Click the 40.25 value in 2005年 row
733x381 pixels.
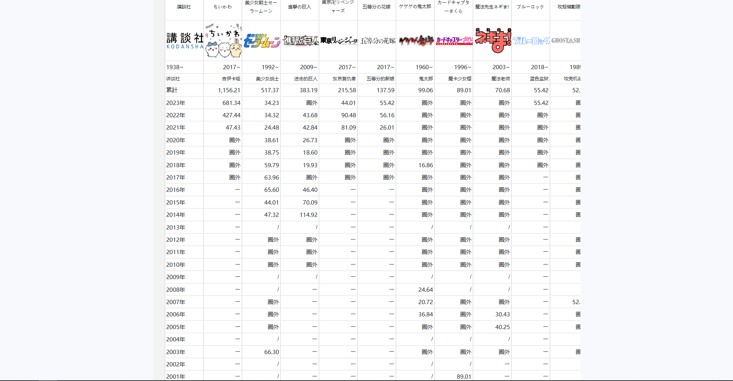[x=502, y=327]
